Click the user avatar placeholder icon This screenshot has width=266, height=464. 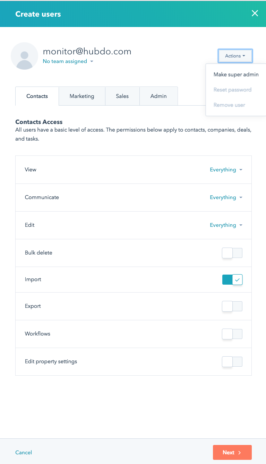click(24, 56)
